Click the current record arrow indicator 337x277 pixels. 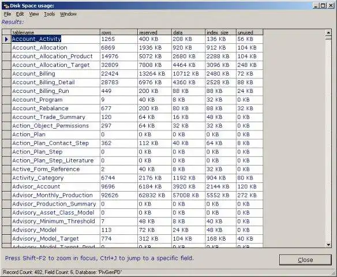coord(6,39)
